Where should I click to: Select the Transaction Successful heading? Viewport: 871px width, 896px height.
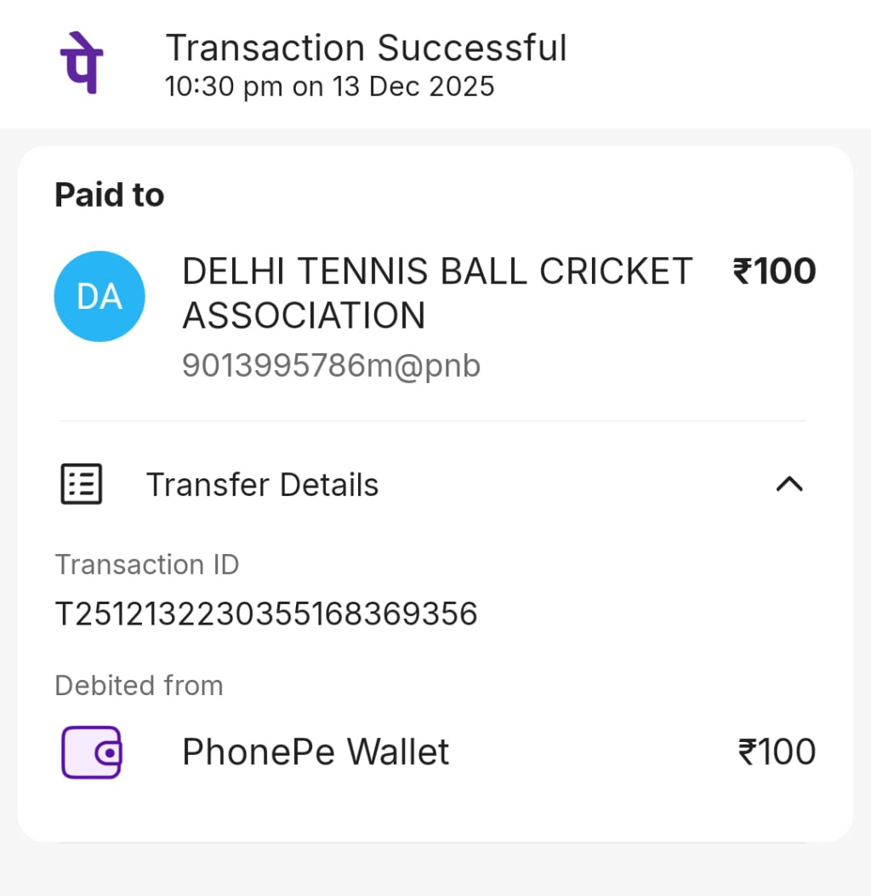(366, 48)
